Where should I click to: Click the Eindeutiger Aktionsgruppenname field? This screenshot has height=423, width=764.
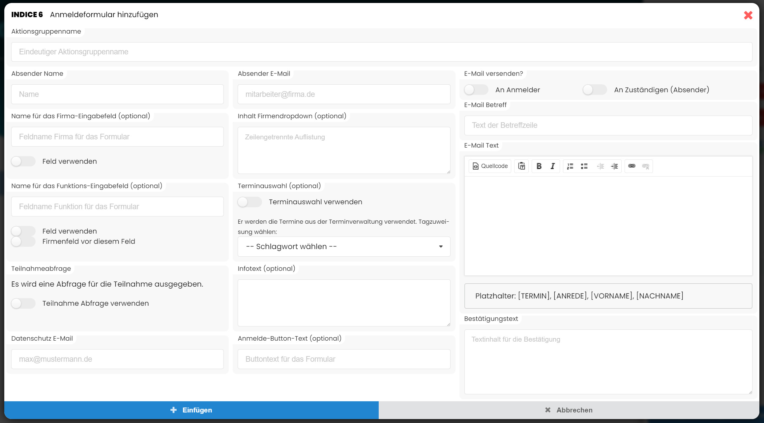pyautogui.click(x=382, y=52)
